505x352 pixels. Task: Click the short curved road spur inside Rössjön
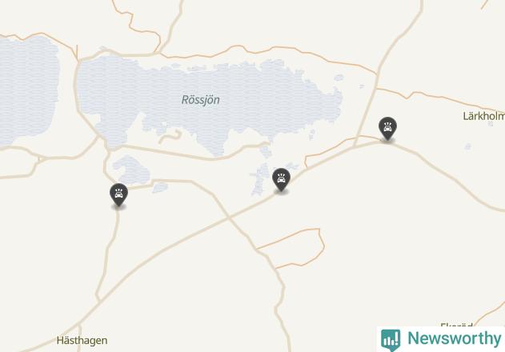[170, 137]
